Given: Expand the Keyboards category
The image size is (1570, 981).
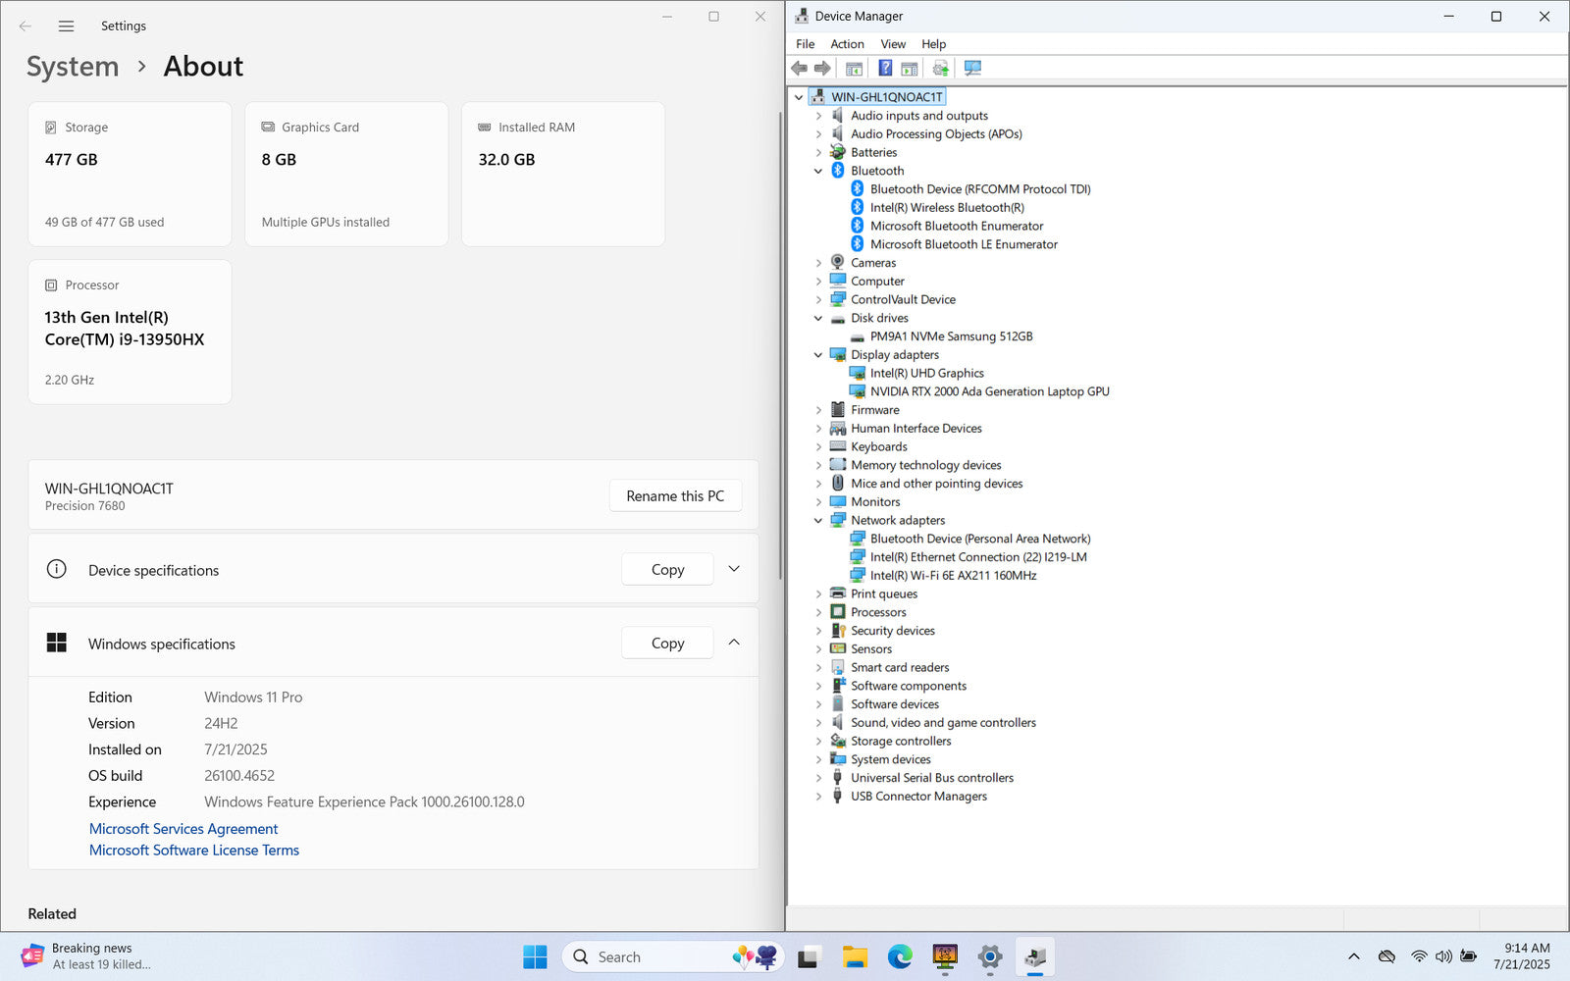Looking at the screenshot, I should (x=818, y=446).
